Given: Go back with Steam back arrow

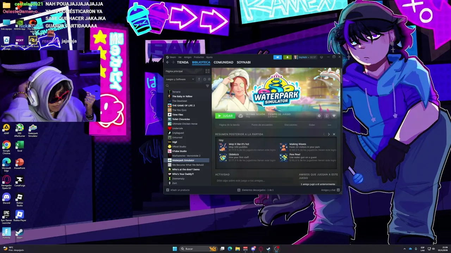Looking at the screenshot, I should click(168, 62).
